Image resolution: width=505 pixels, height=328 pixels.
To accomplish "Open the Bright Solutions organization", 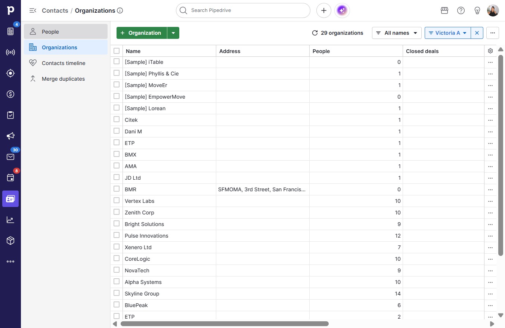I will point(144,224).
